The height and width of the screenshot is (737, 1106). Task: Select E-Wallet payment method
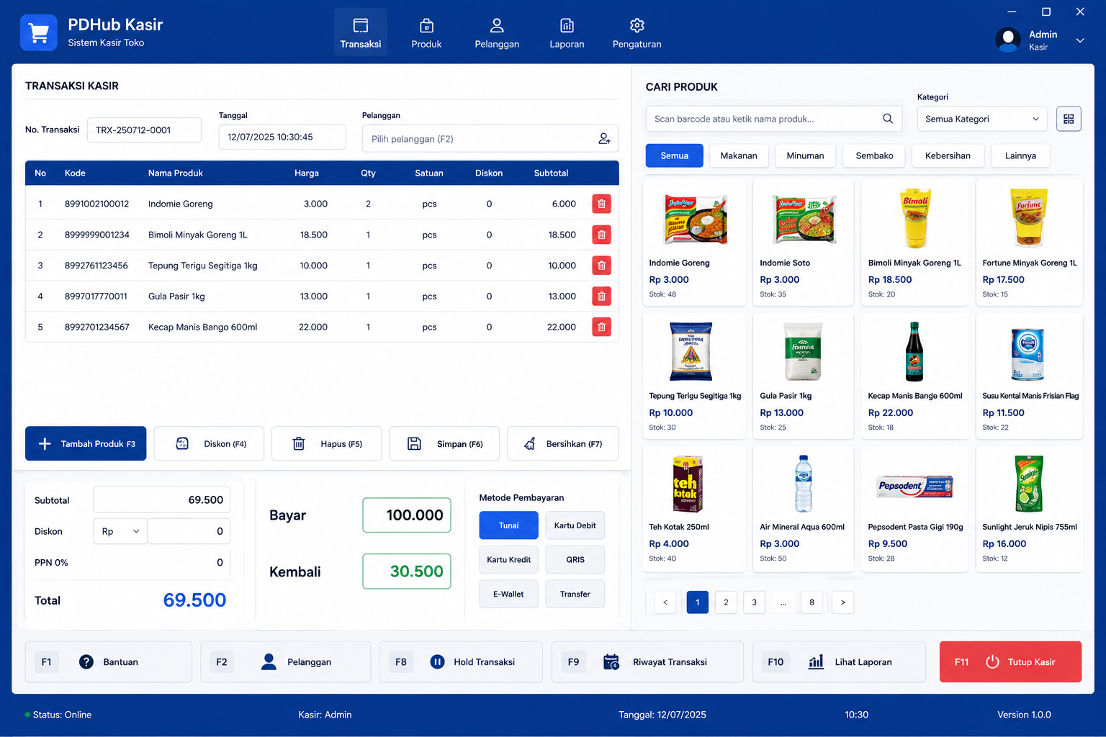[508, 594]
